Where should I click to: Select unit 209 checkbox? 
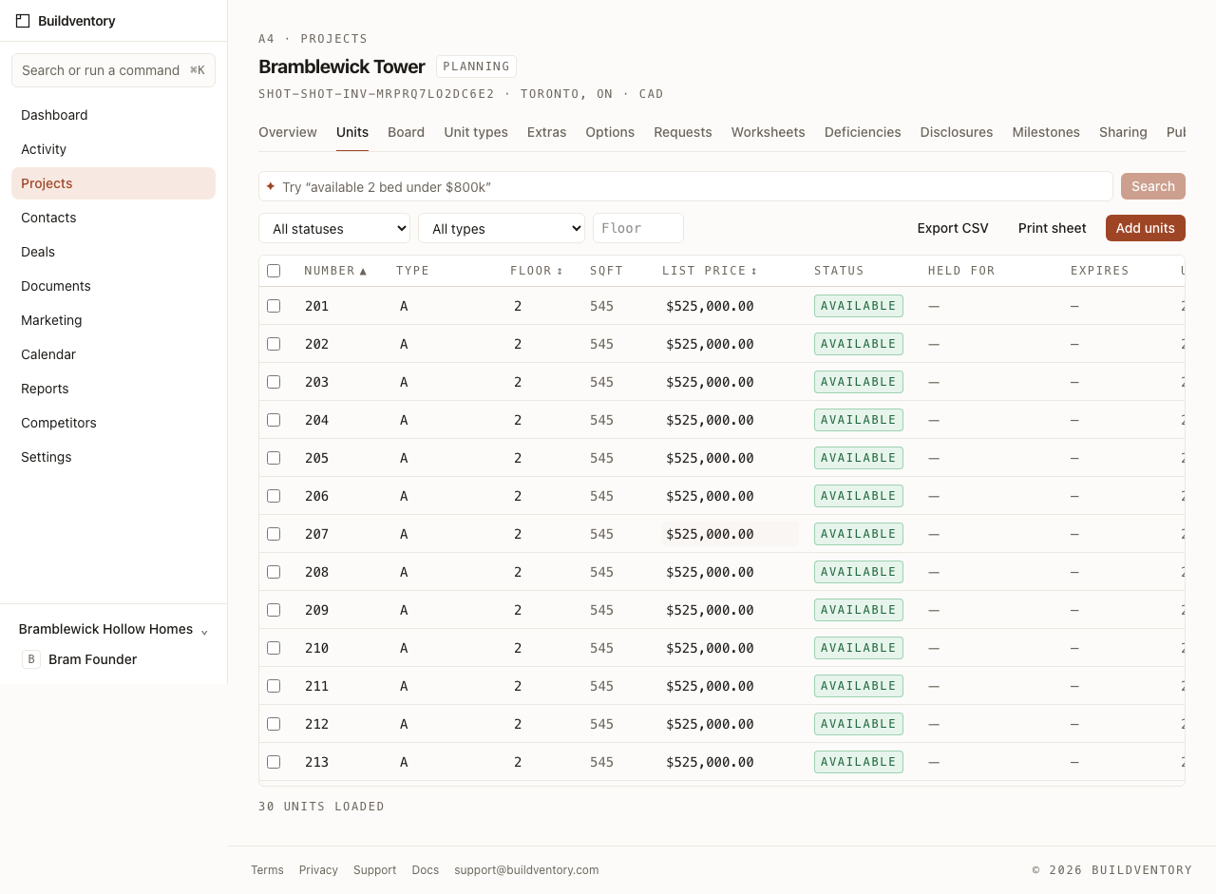tap(274, 610)
